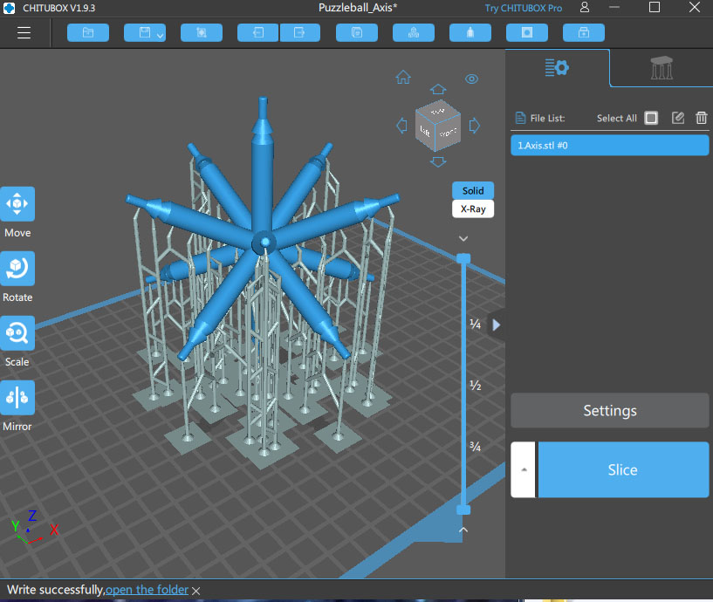The width and height of the screenshot is (713, 602).
Task: Select the Rotate tool
Action: [17, 269]
